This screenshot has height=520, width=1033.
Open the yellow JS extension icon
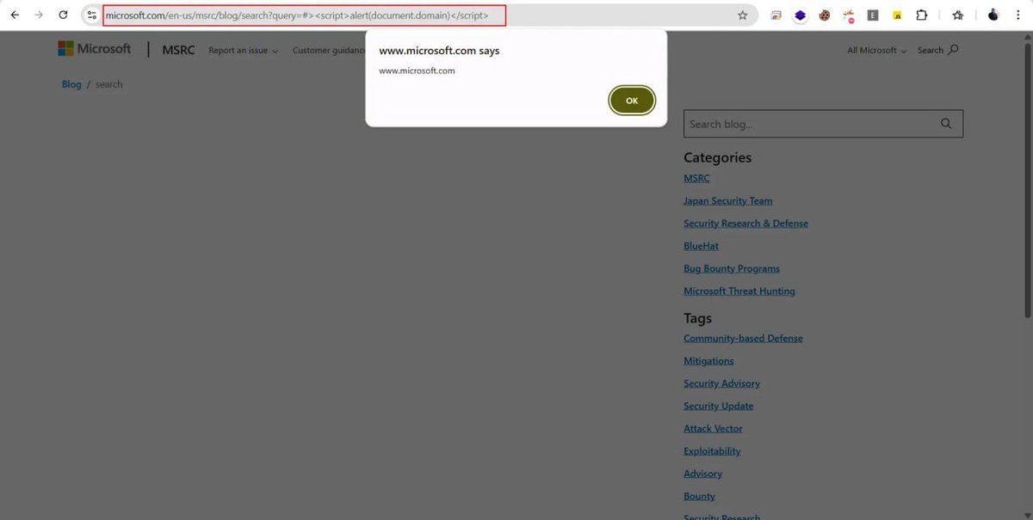(897, 15)
